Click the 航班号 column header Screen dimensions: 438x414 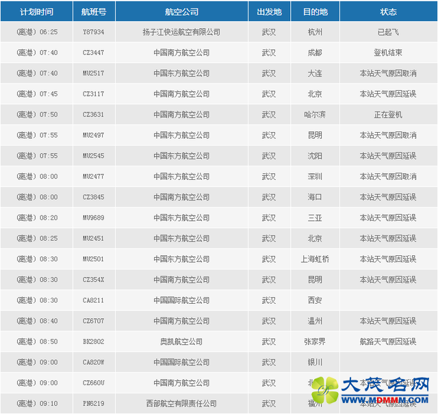click(94, 12)
